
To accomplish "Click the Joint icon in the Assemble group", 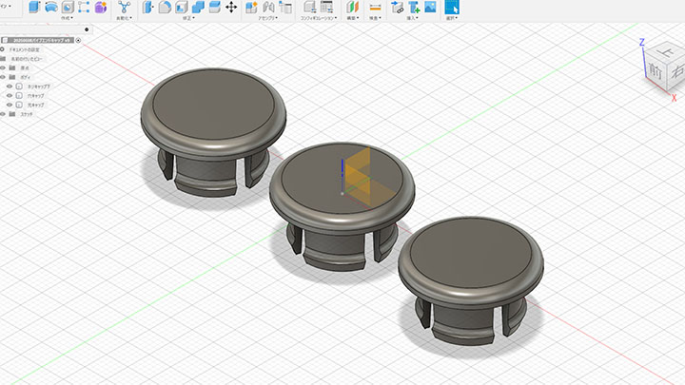I will click(268, 7).
